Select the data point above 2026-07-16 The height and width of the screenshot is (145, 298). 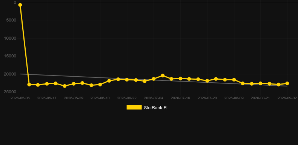pyautogui.click(x=180, y=79)
